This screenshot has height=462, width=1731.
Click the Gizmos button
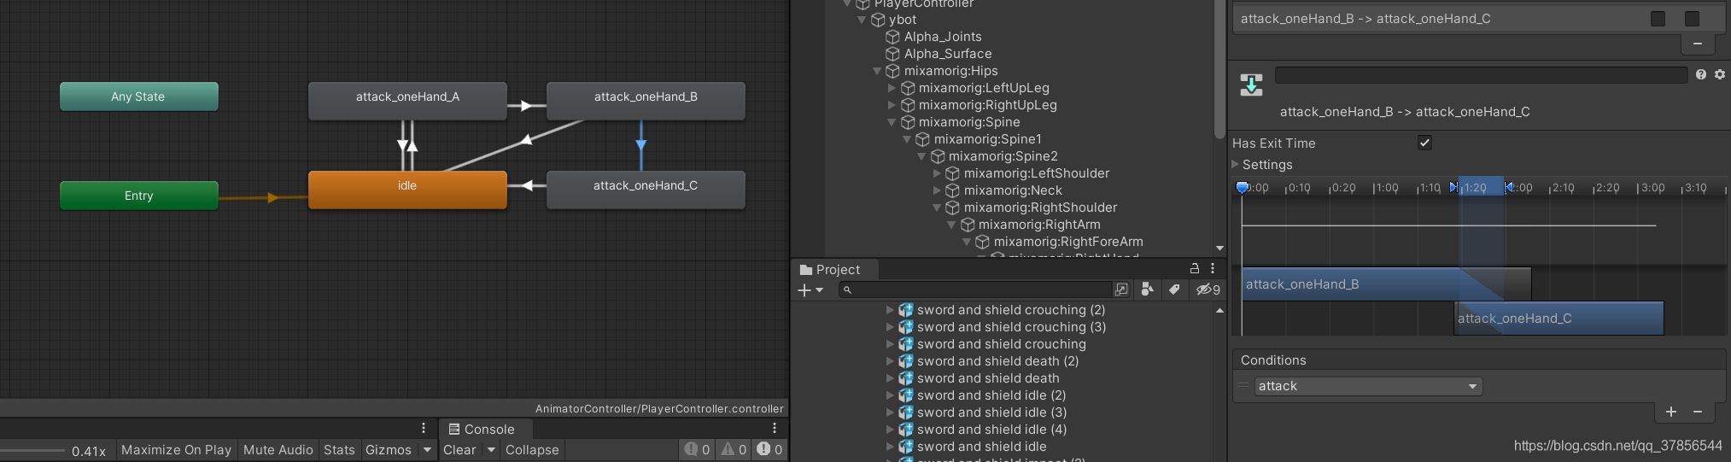click(389, 450)
